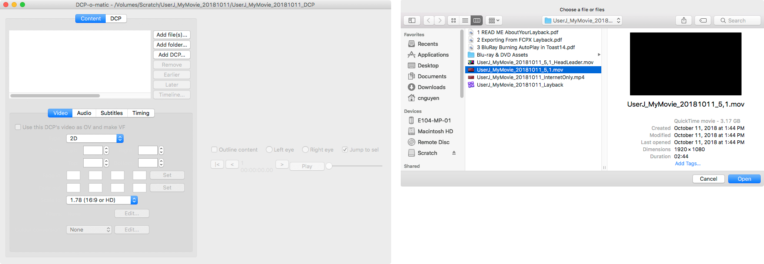Toggle the Finder sidebar icon in file dialog
The image size is (764, 264).
[x=412, y=20]
